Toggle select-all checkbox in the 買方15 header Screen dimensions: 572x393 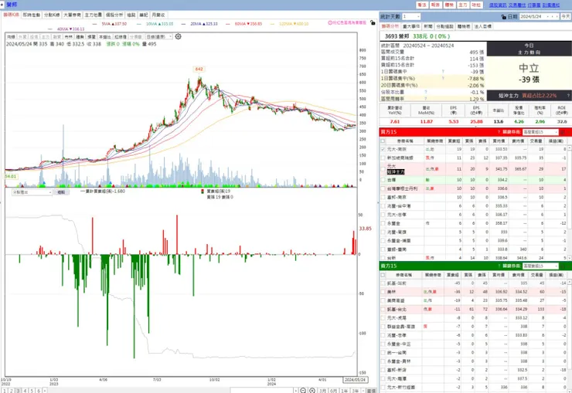[383, 141]
